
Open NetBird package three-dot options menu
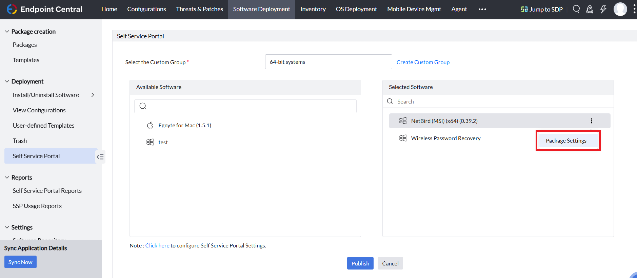[591, 121]
